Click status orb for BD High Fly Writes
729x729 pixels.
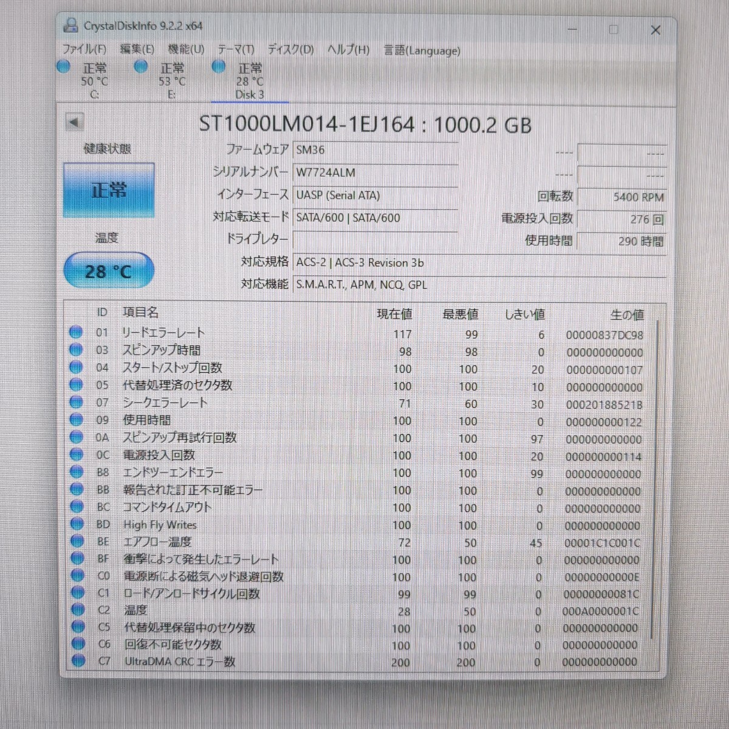(77, 524)
